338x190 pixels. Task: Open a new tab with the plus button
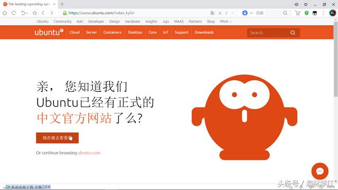click(x=62, y=4)
